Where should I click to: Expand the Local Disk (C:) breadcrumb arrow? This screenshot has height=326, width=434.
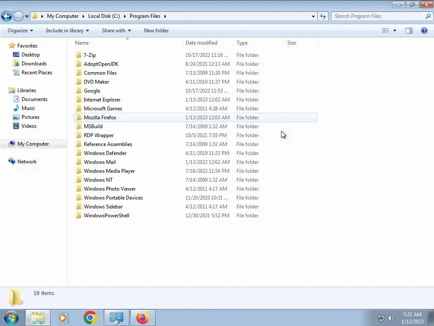click(x=125, y=17)
